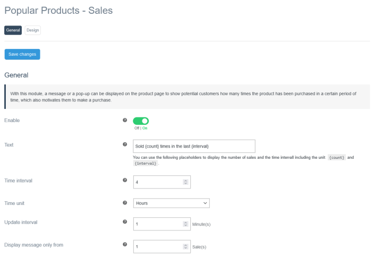Click help icon beside Text field
374x257 pixels.
(125, 144)
